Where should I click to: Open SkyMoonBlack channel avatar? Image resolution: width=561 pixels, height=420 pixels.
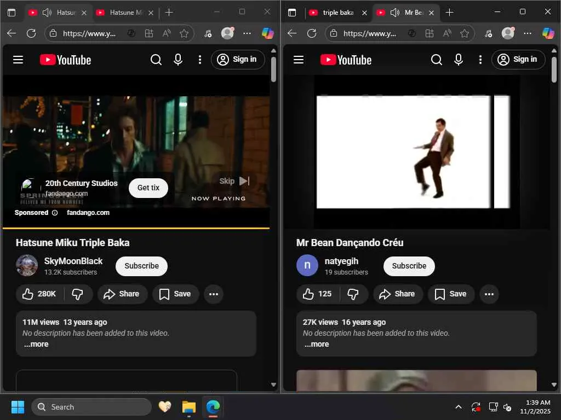[27, 265]
